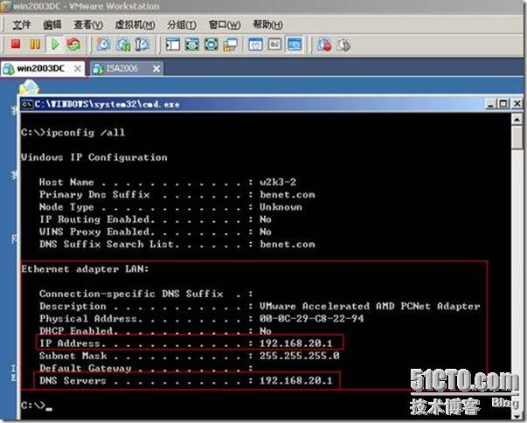This screenshot has height=423, width=527.
Task: Open the 文件 menu
Action: [21, 24]
